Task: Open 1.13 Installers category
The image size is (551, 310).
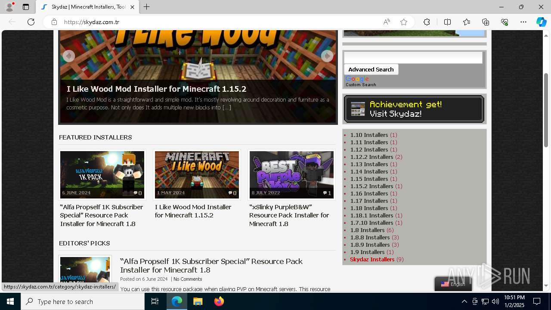Action: coord(369,164)
